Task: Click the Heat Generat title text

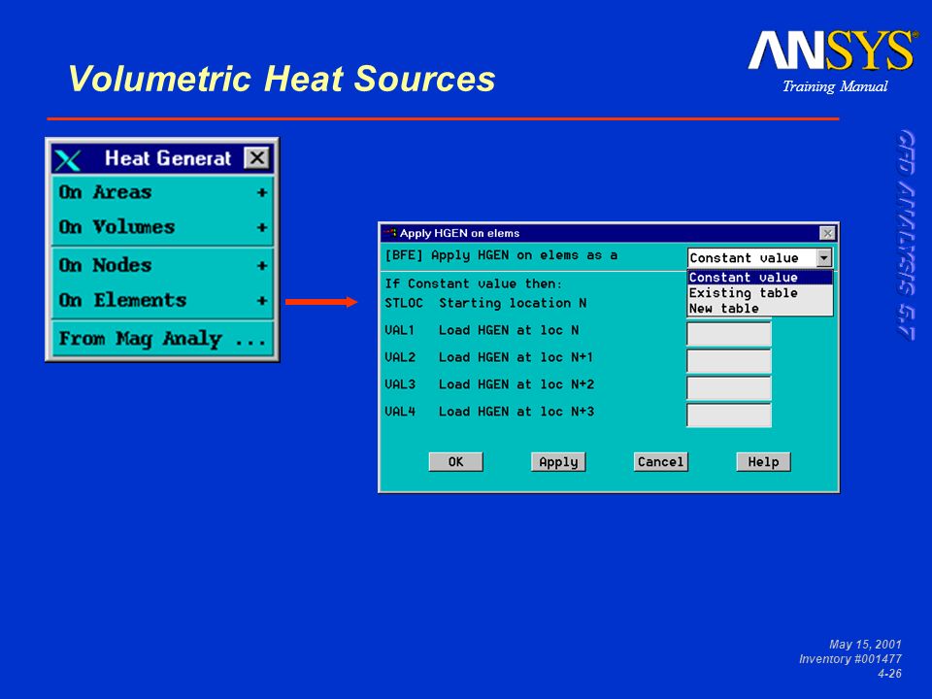Action: pyautogui.click(x=168, y=158)
